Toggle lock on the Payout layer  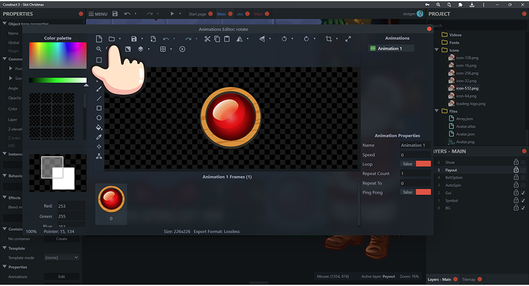pyautogui.click(x=516, y=170)
